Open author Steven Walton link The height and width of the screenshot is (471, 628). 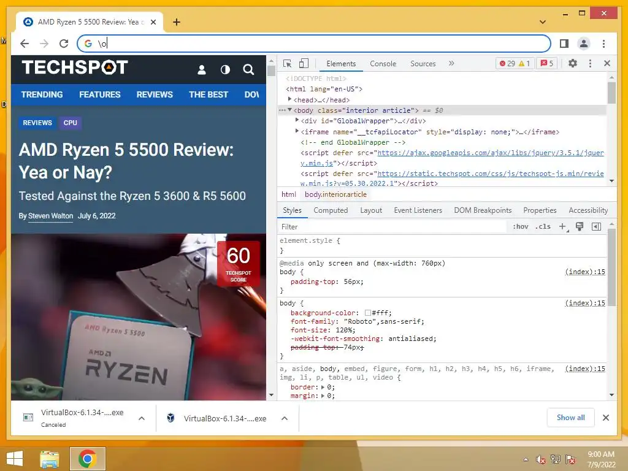point(50,216)
